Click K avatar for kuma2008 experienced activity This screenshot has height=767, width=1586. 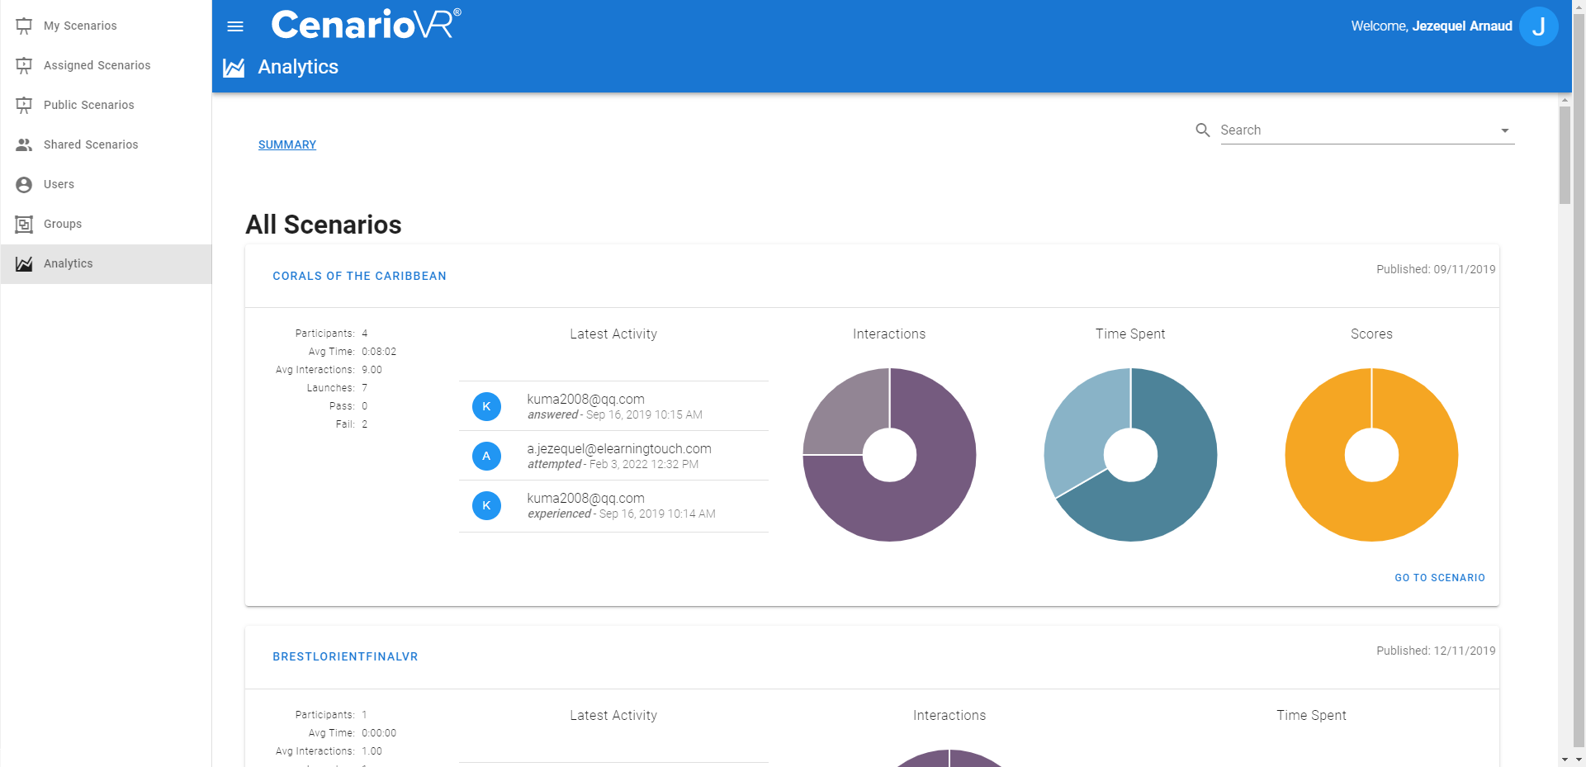coord(486,505)
